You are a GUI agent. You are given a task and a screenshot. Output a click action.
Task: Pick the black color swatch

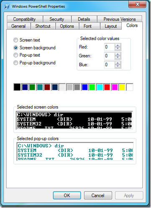pyautogui.click(x=17, y=87)
